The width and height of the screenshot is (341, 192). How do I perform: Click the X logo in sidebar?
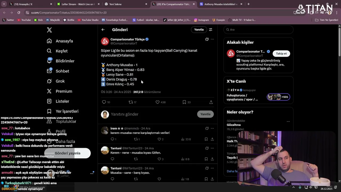coord(49,30)
